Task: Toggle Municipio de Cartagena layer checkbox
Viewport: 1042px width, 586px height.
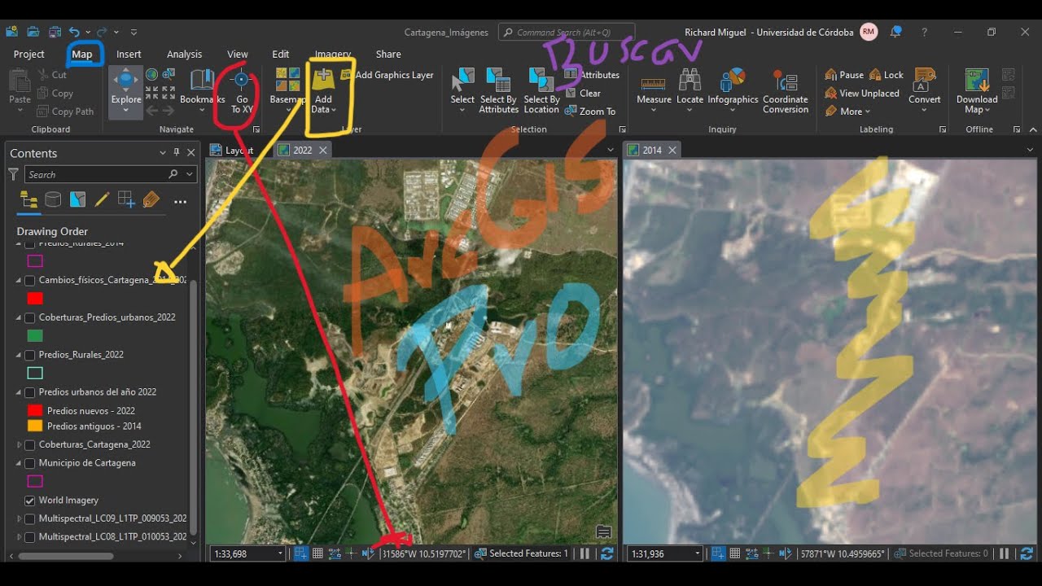Action: [x=30, y=463]
